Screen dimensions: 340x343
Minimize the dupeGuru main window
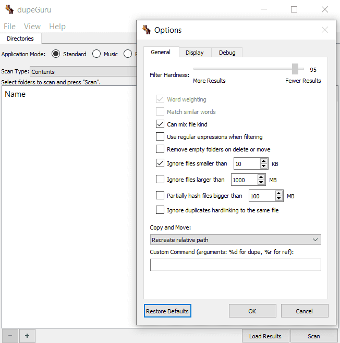(x=264, y=9)
